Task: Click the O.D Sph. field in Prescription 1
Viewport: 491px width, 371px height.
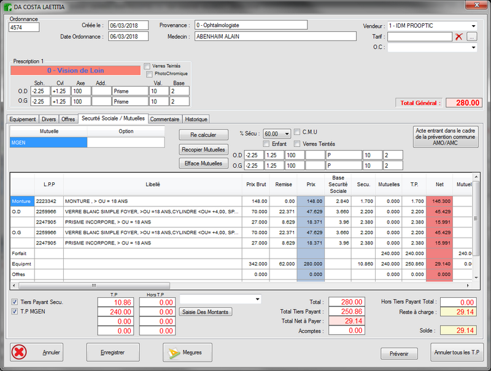Action: pyautogui.click(x=41, y=91)
